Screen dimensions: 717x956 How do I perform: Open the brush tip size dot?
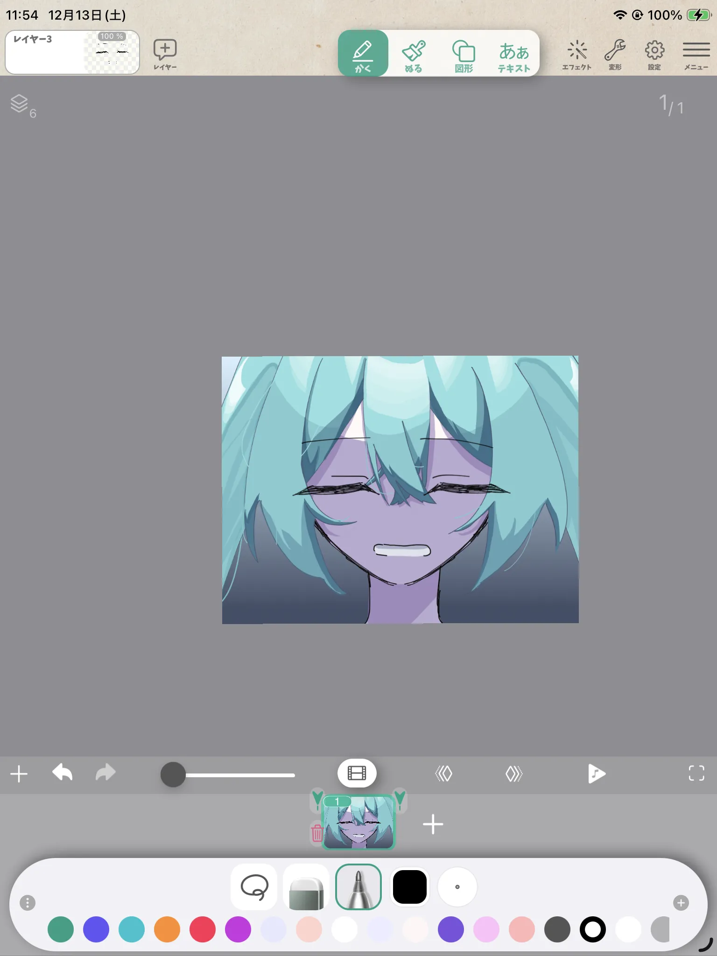[457, 887]
